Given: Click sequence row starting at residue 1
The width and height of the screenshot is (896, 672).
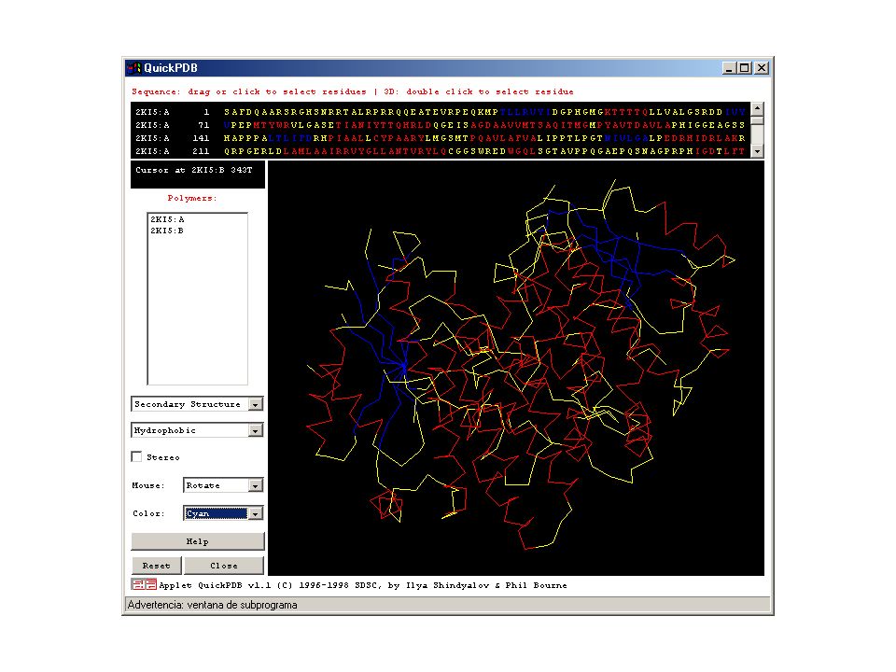Looking at the screenshot, I should (x=440, y=112).
